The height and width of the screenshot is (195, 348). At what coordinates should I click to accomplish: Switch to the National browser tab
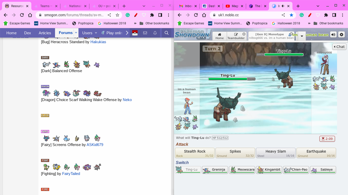75,6
